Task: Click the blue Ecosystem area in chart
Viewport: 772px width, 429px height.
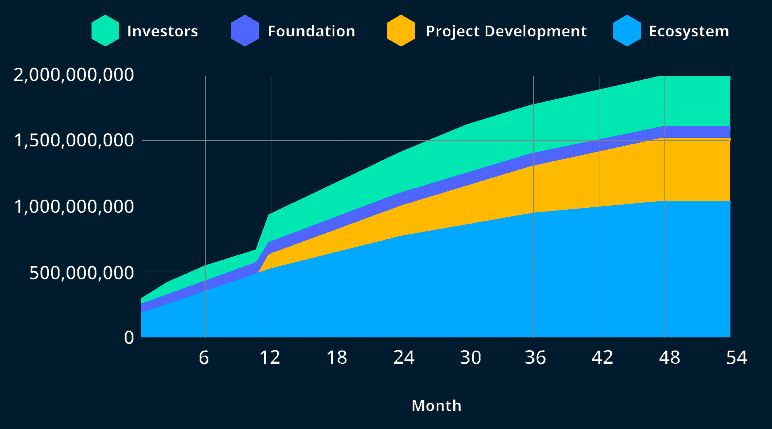Action: [x=458, y=287]
